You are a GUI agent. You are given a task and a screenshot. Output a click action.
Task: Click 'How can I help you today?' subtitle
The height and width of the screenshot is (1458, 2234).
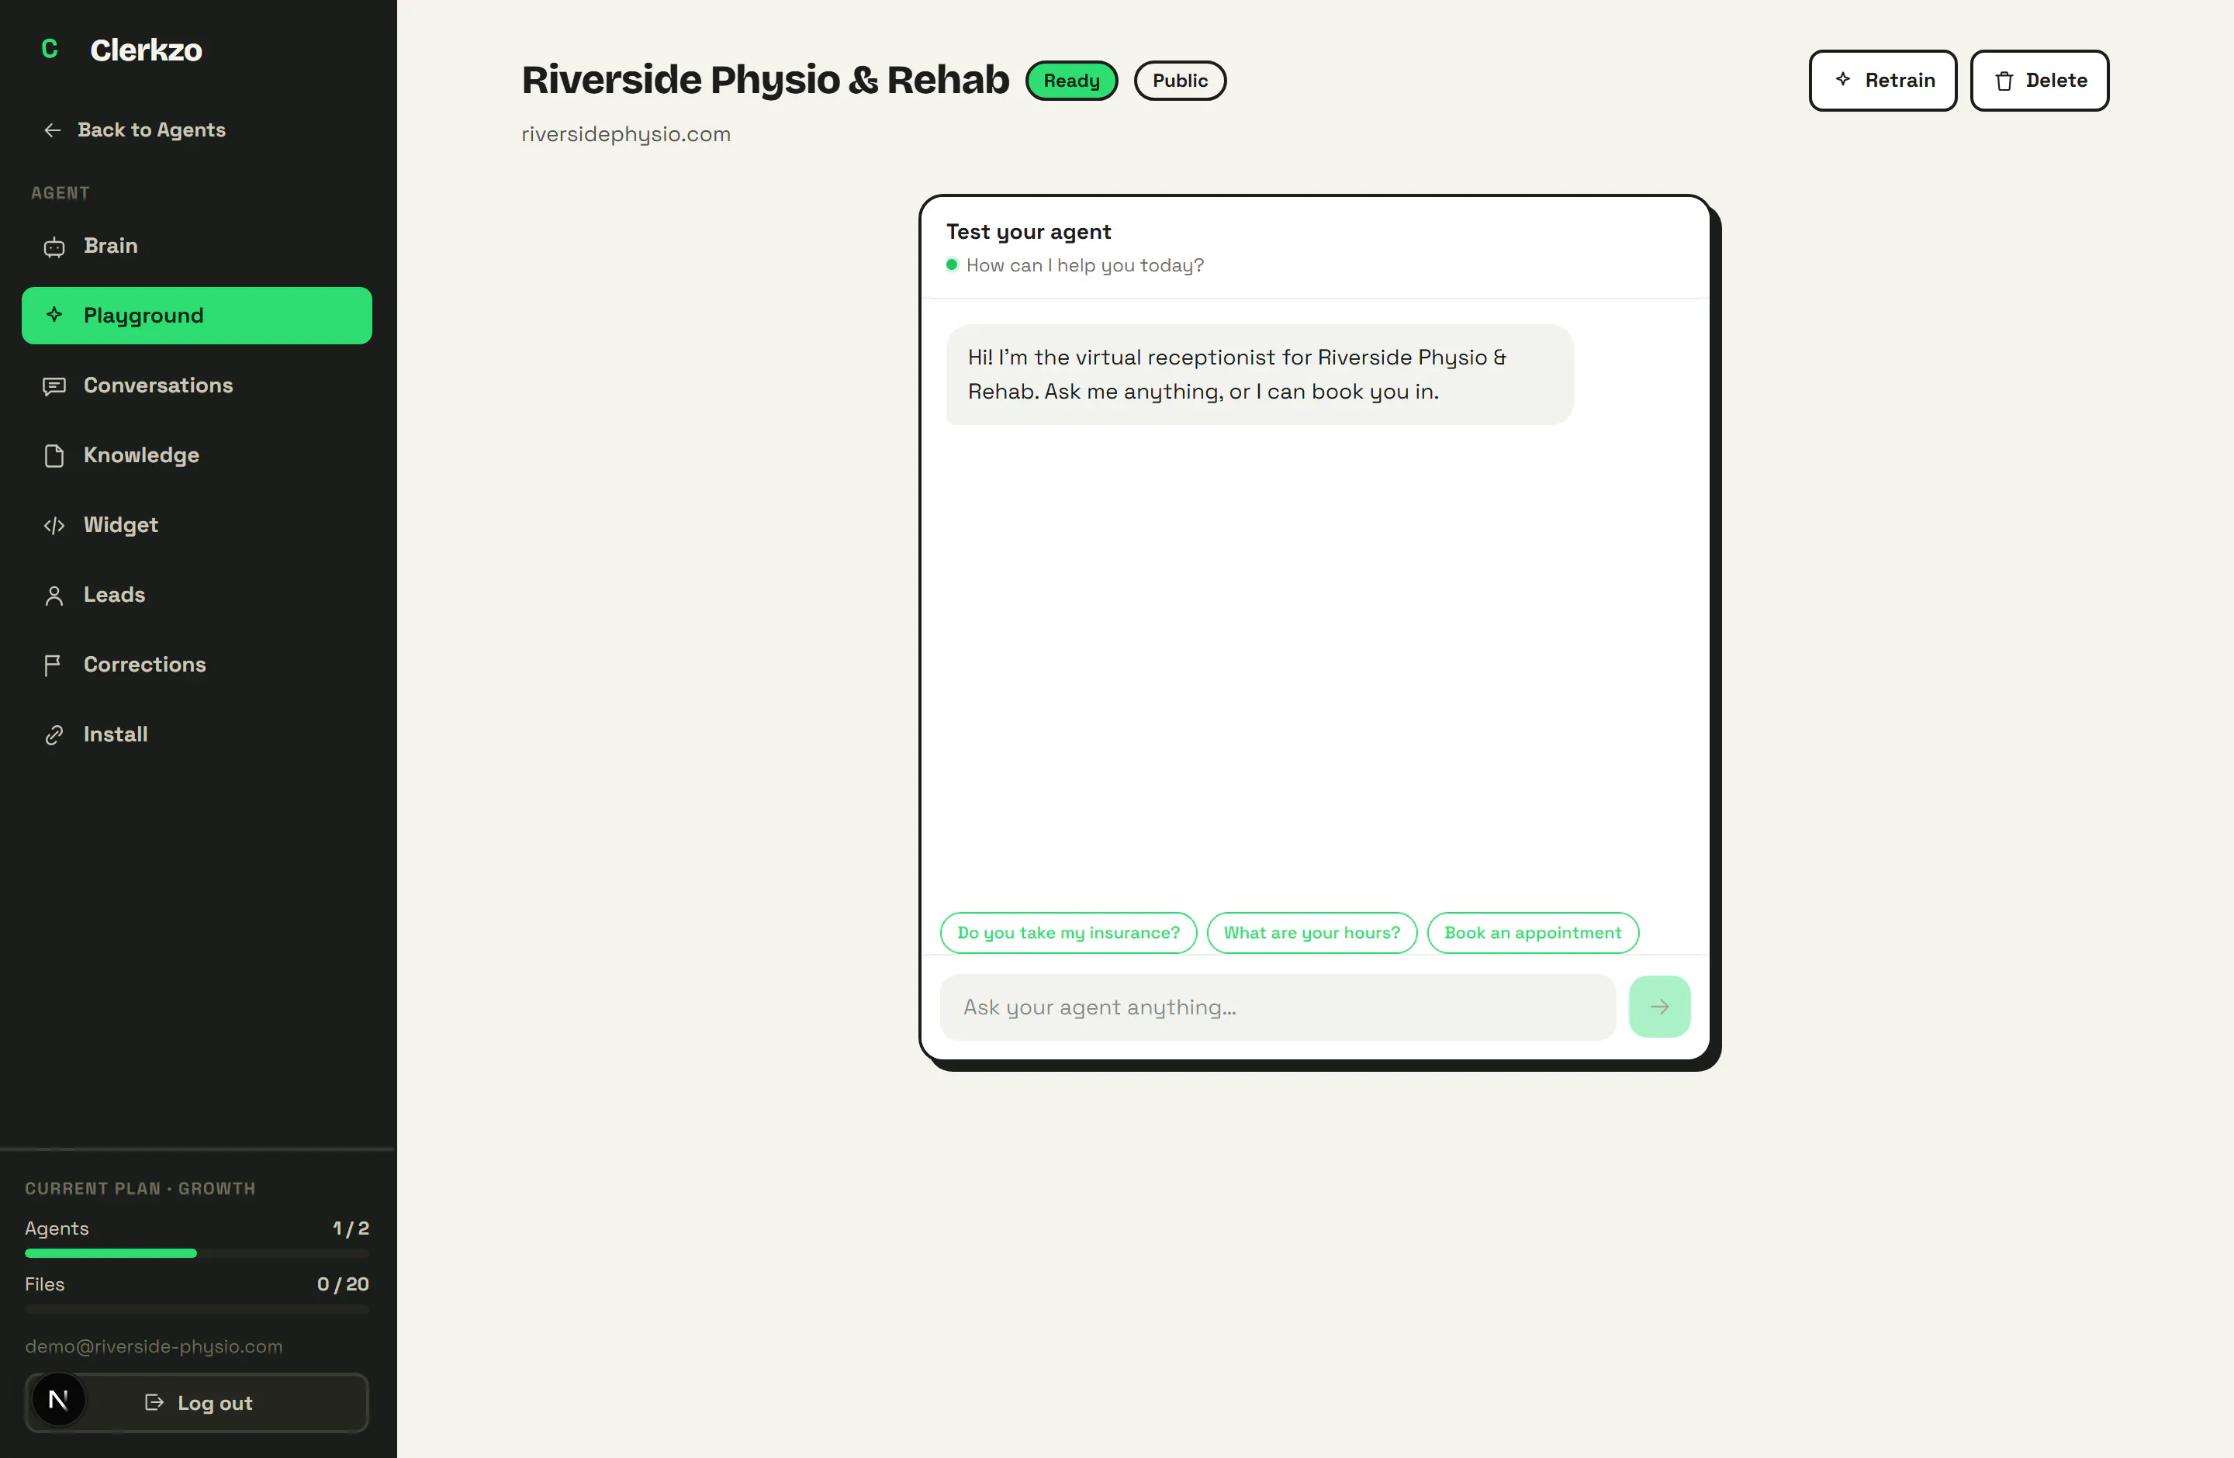(x=1085, y=265)
